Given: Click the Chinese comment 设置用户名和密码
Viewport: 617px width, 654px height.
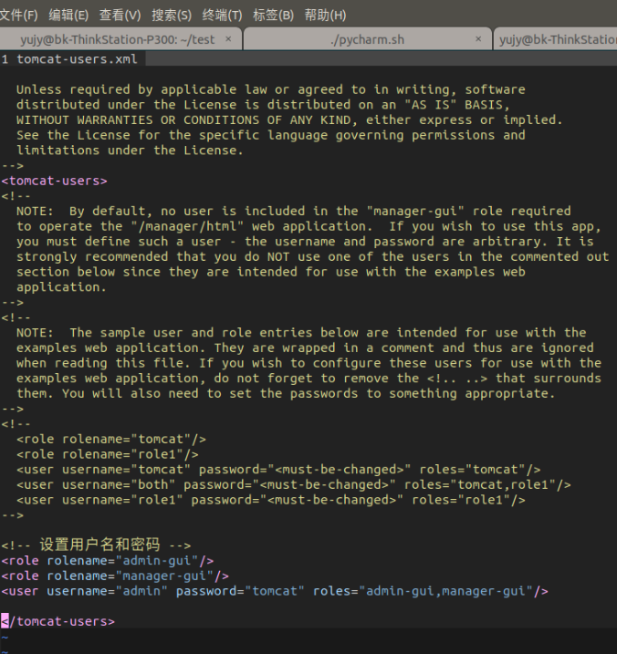Looking at the screenshot, I should click(x=99, y=545).
